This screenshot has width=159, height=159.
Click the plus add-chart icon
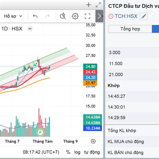click(x=89, y=5)
